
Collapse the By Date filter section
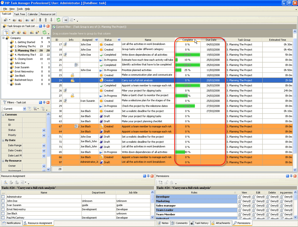3,140
